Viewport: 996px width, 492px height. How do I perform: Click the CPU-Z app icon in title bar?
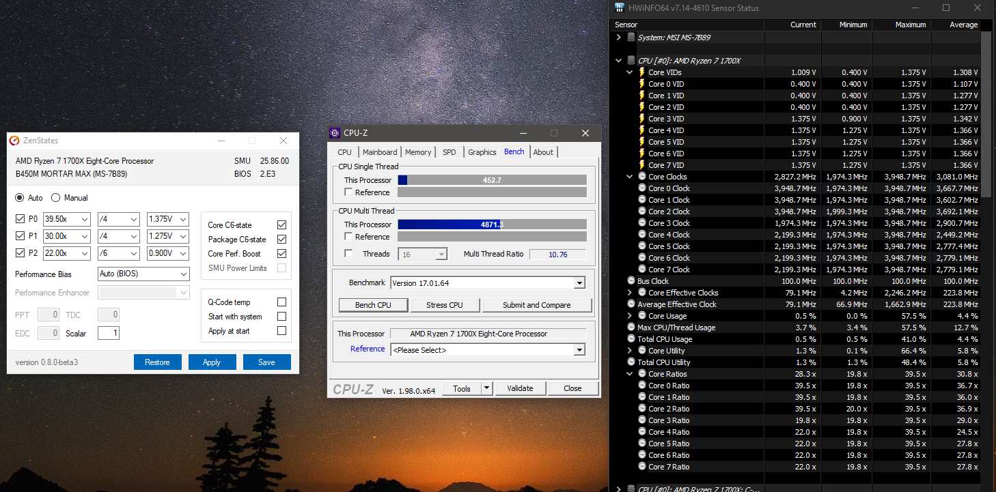point(335,133)
